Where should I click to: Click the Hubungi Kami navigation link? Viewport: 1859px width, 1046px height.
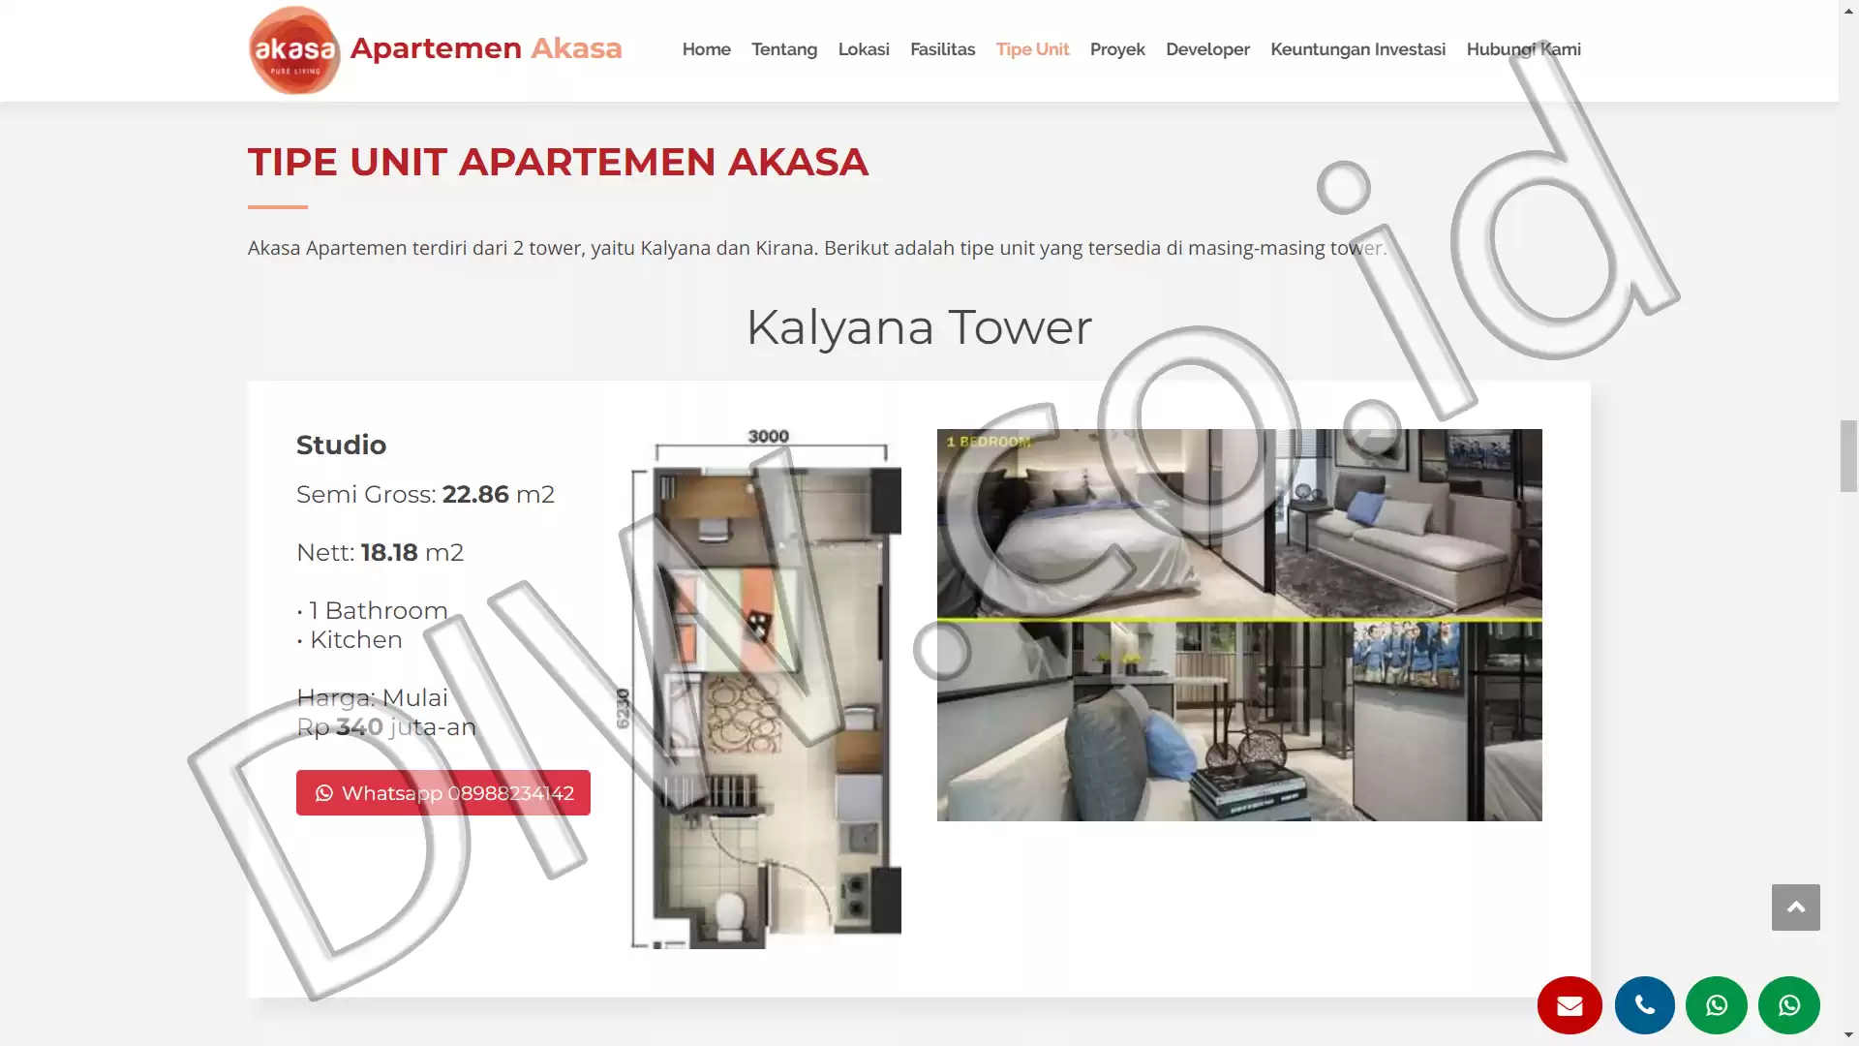pyautogui.click(x=1523, y=49)
